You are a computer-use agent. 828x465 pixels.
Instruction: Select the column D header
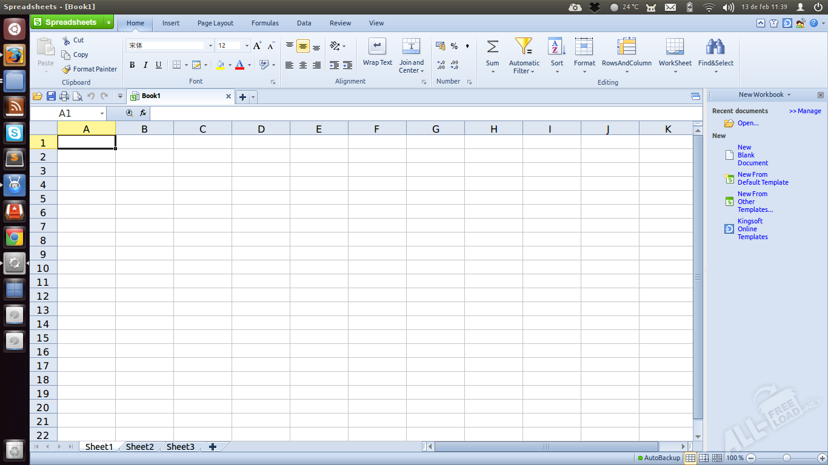tap(261, 129)
